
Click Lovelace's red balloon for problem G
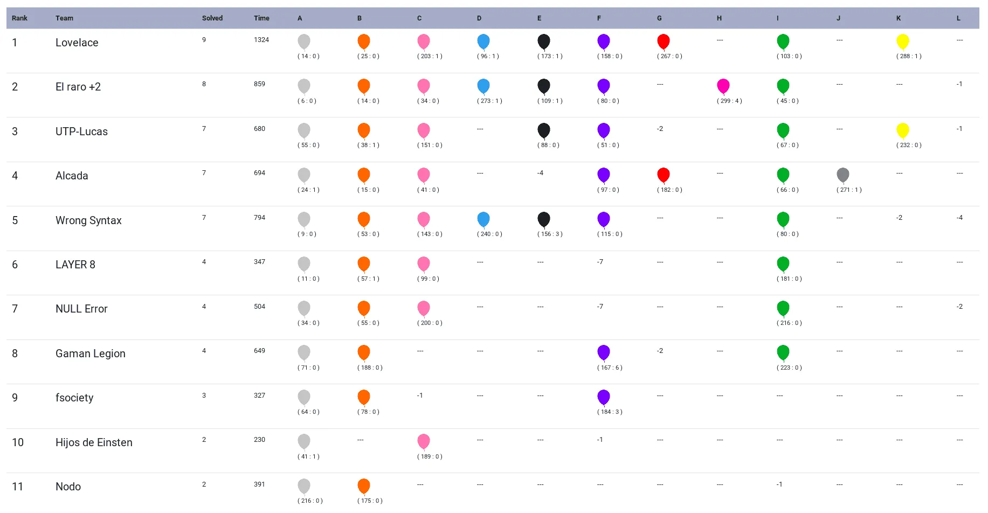663,41
